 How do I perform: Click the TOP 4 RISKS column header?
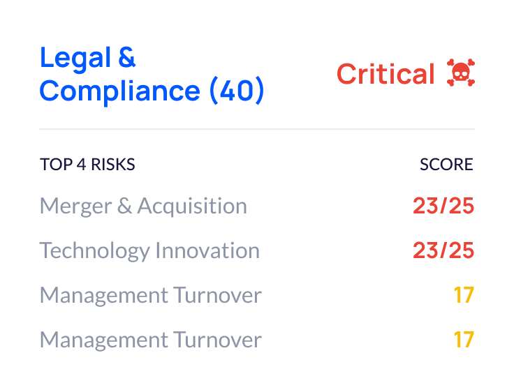[x=87, y=165]
